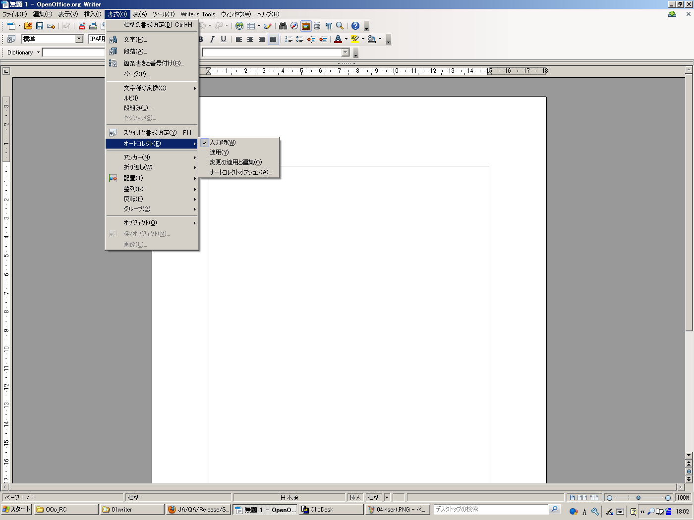Select オートコレクトオプション(A)... in submenu
Screen dimensions: 694x520
pos(239,172)
